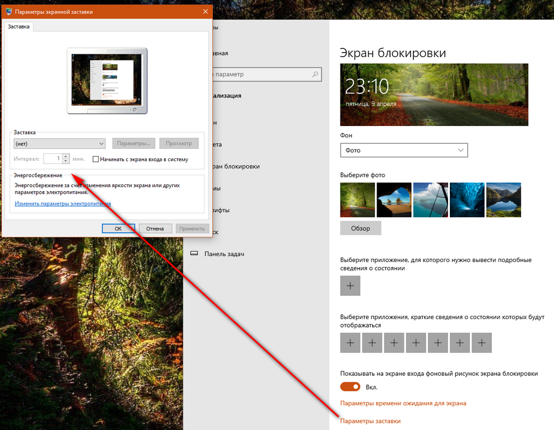554x430 pixels.
Task: Click the last quick status plus icon
Action: coord(482,343)
